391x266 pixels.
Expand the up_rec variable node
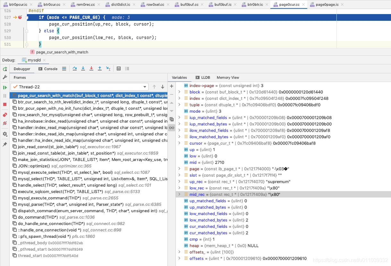pyautogui.click(x=179, y=181)
